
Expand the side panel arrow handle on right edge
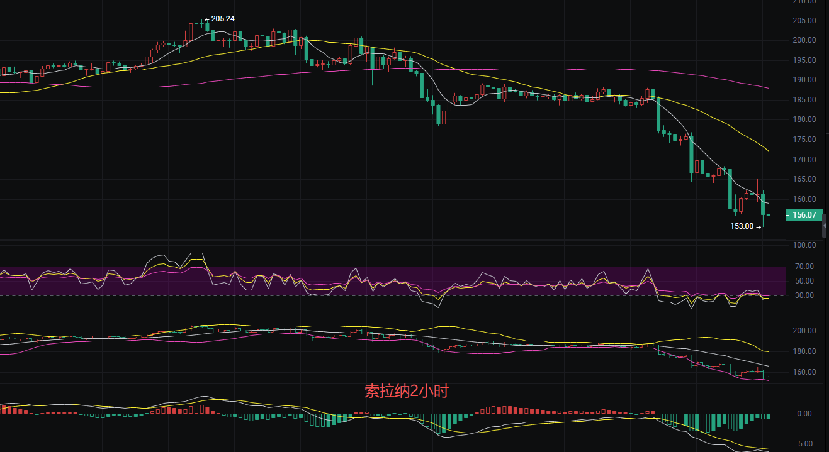click(825, 226)
